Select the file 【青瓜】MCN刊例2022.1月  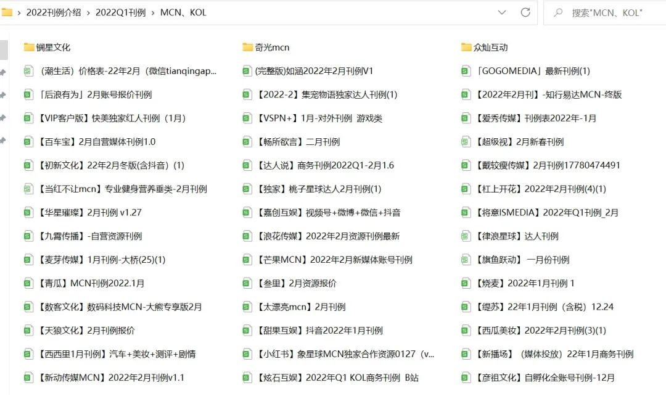click(84, 283)
